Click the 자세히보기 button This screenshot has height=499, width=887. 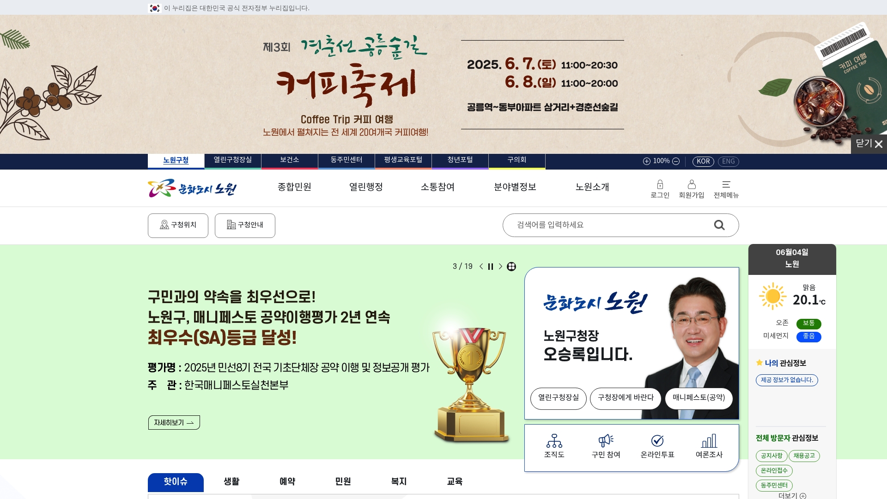point(174,422)
